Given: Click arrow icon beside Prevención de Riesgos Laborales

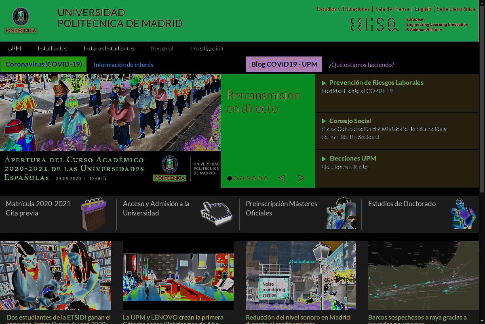Looking at the screenshot, I should click(x=324, y=83).
